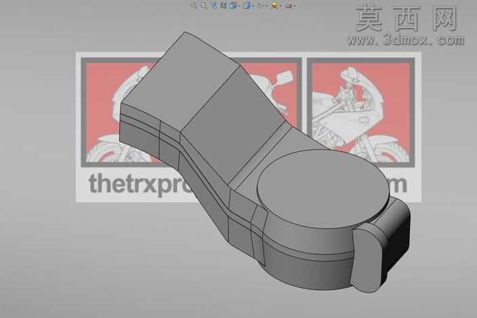The image size is (477, 318).
Task: Click the Hide/Show Items icon
Action: click(261, 6)
